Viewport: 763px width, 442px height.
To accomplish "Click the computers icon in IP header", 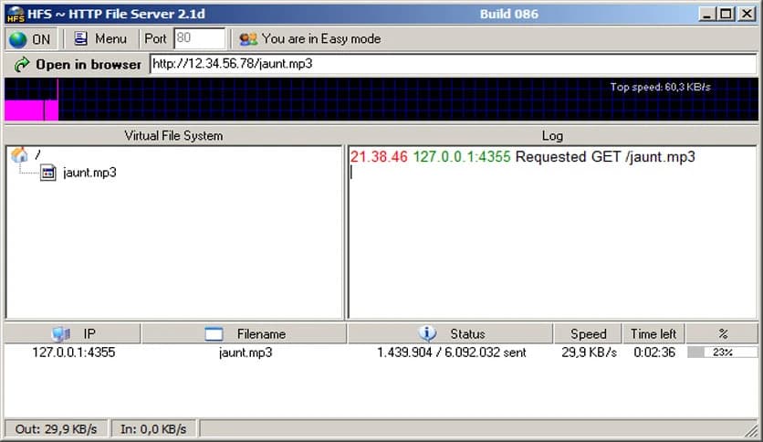I will tap(61, 334).
